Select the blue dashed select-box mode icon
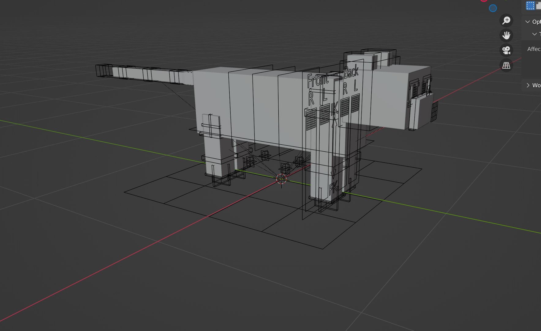 coord(530,6)
